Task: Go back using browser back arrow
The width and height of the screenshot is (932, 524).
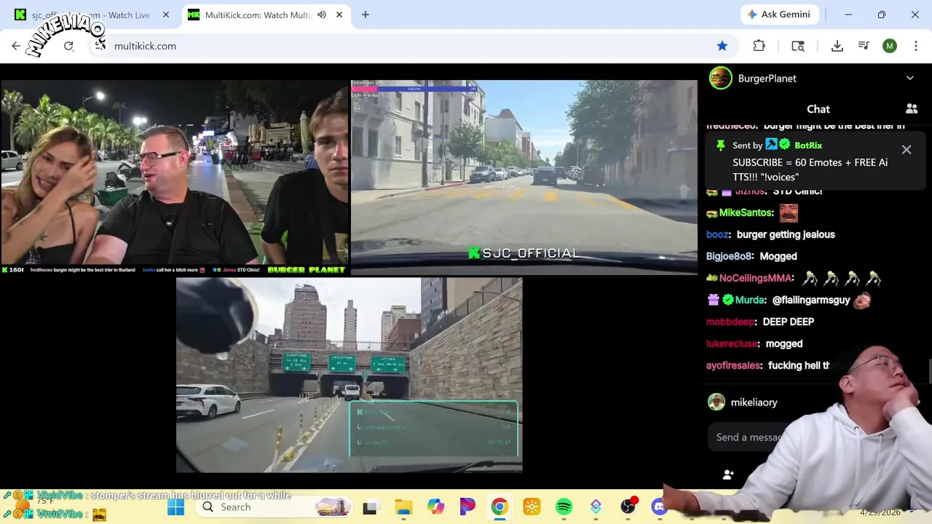Action: (16, 46)
